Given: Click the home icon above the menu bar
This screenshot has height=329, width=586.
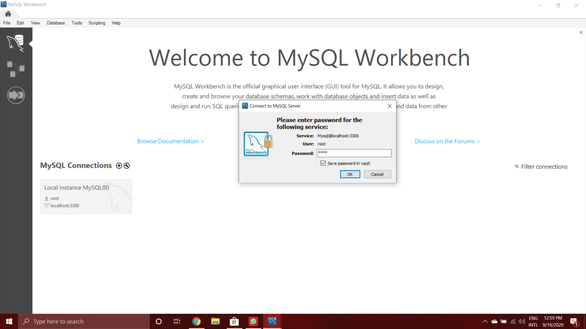Looking at the screenshot, I should [x=8, y=14].
